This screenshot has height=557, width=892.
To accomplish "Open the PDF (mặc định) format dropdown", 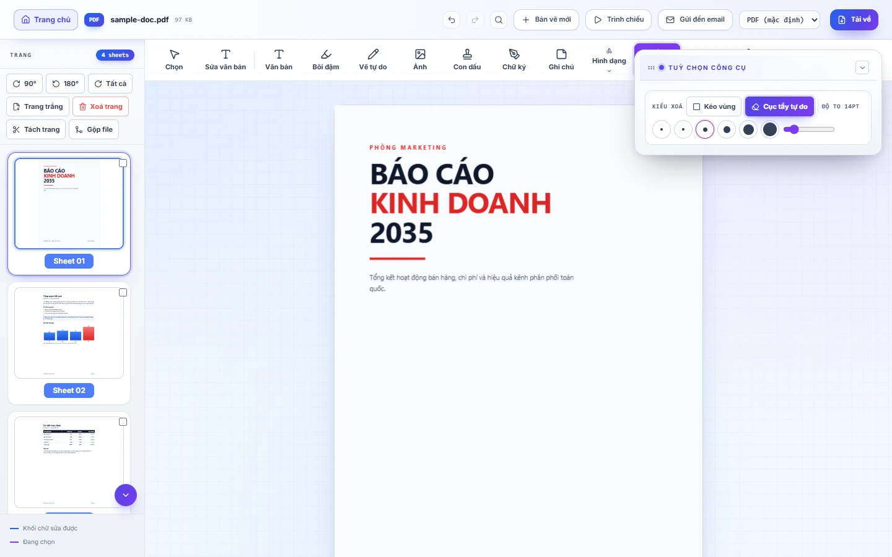I will click(779, 20).
